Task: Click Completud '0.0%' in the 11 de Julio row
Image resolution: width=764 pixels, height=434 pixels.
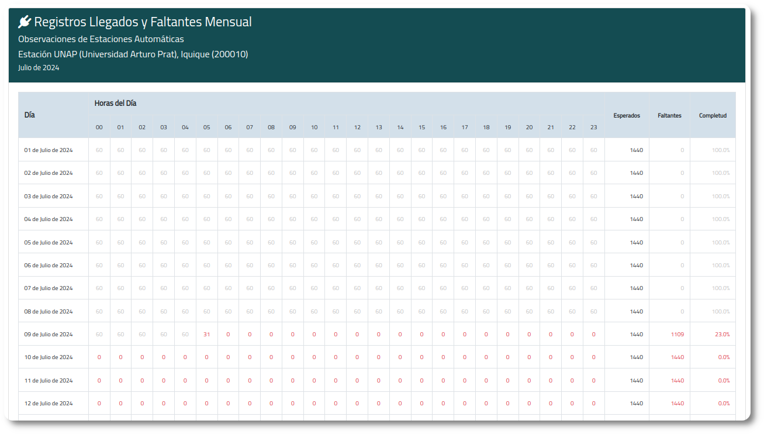Action: [724, 381]
